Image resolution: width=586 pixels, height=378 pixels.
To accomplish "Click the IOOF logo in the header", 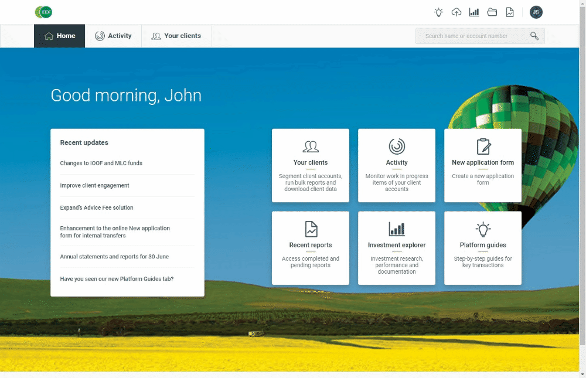I will 43,12.
